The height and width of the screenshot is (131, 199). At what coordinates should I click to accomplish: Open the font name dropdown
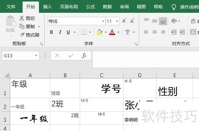[103, 21]
